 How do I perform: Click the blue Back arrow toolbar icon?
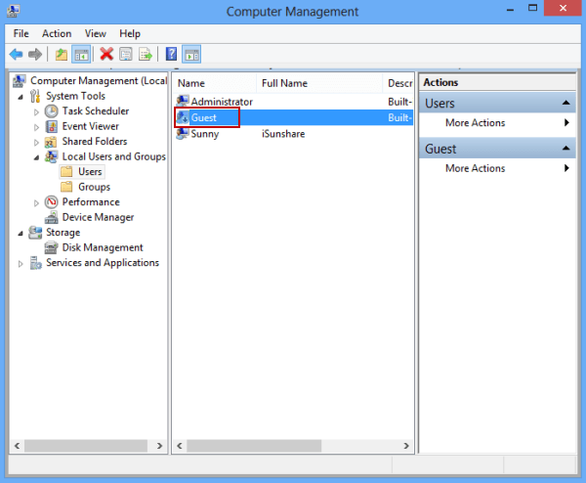tap(17, 55)
